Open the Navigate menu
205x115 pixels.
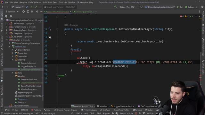point(23,2)
